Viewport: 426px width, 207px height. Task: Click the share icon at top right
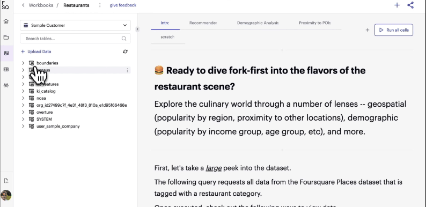coord(410,5)
